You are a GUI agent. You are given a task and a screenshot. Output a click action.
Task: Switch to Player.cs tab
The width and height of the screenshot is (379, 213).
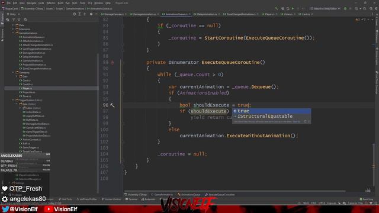click(x=270, y=14)
